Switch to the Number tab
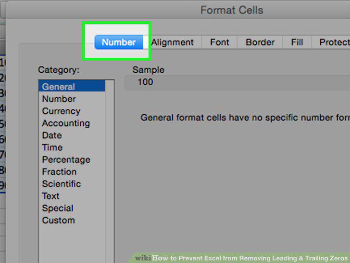Screen dimensions: 350x263 pyautogui.click(x=119, y=42)
